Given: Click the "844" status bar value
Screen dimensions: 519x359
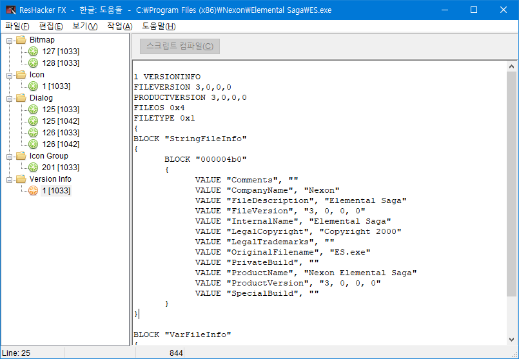Looking at the screenshot, I should pyautogui.click(x=176, y=353).
